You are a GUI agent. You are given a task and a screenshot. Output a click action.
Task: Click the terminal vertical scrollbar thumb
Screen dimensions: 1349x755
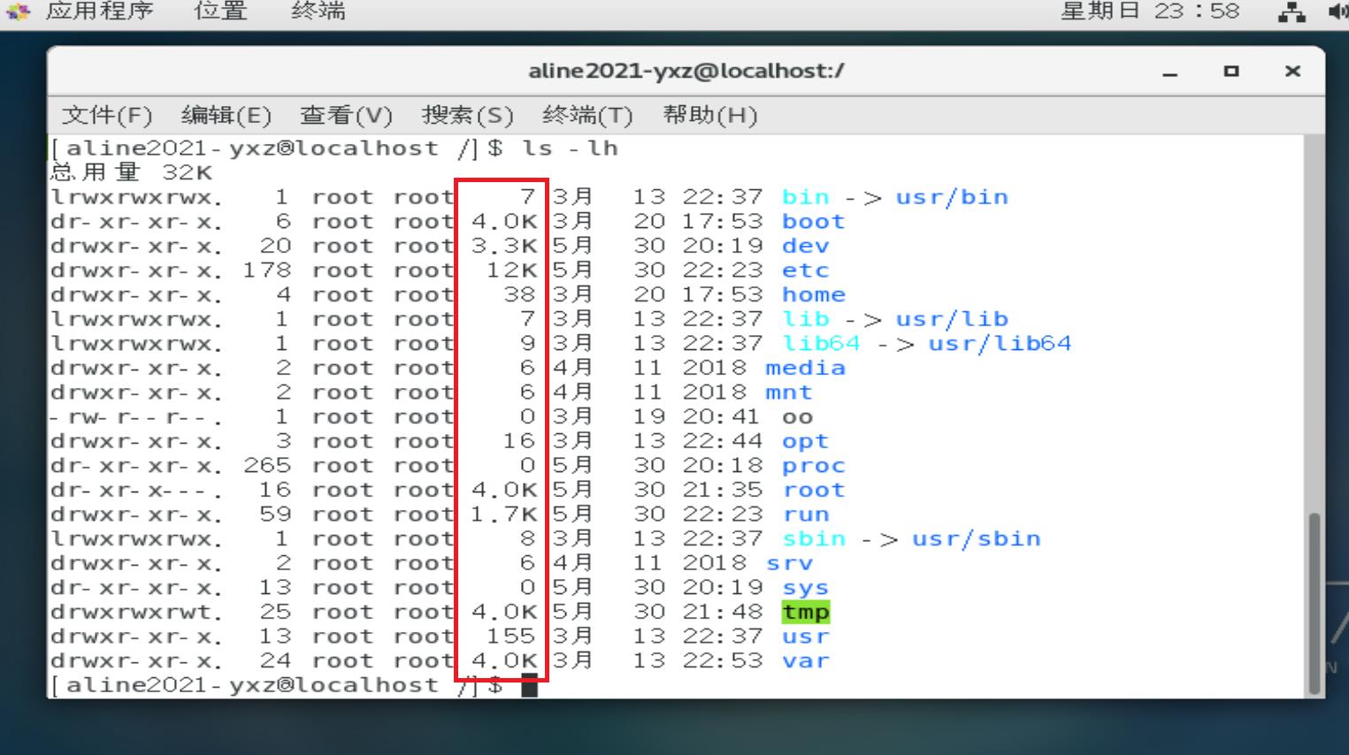click(x=1315, y=602)
